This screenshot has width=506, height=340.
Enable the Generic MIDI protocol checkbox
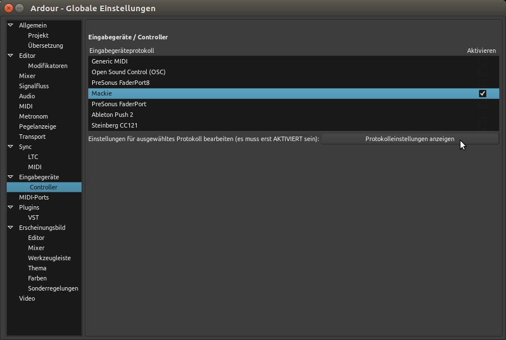click(x=482, y=61)
